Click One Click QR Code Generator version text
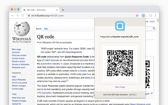The image size is (168, 105). [x=120, y=94]
